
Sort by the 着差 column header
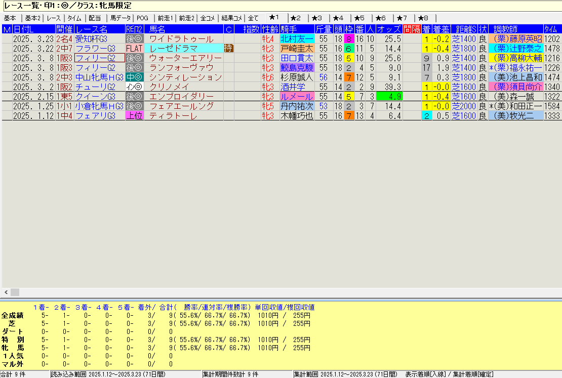click(x=441, y=29)
